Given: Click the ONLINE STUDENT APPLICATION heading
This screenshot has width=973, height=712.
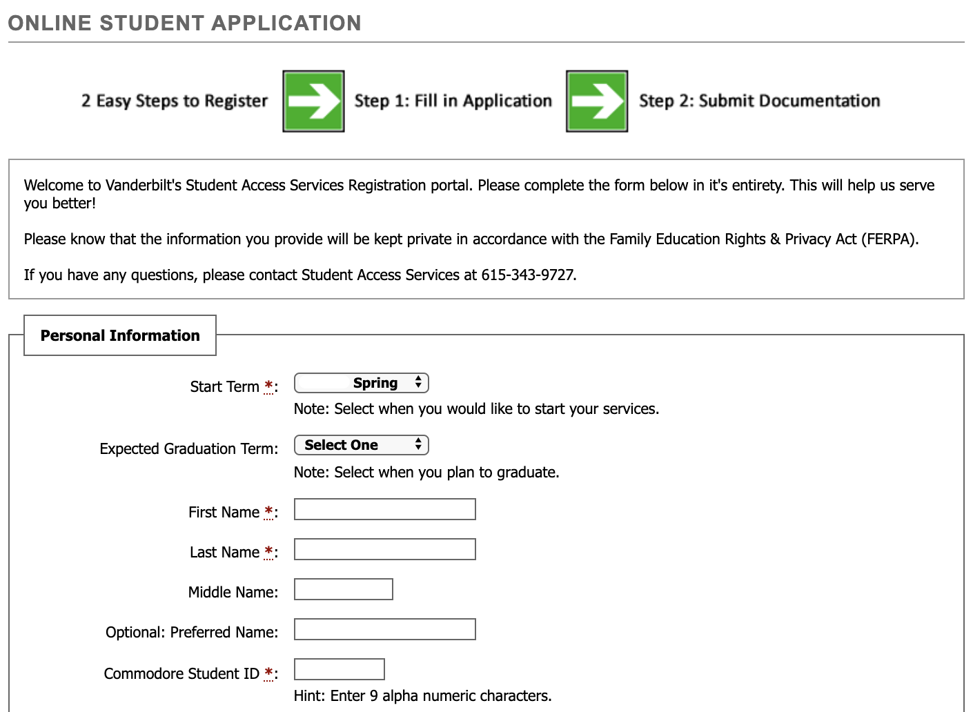Looking at the screenshot, I should click(184, 22).
